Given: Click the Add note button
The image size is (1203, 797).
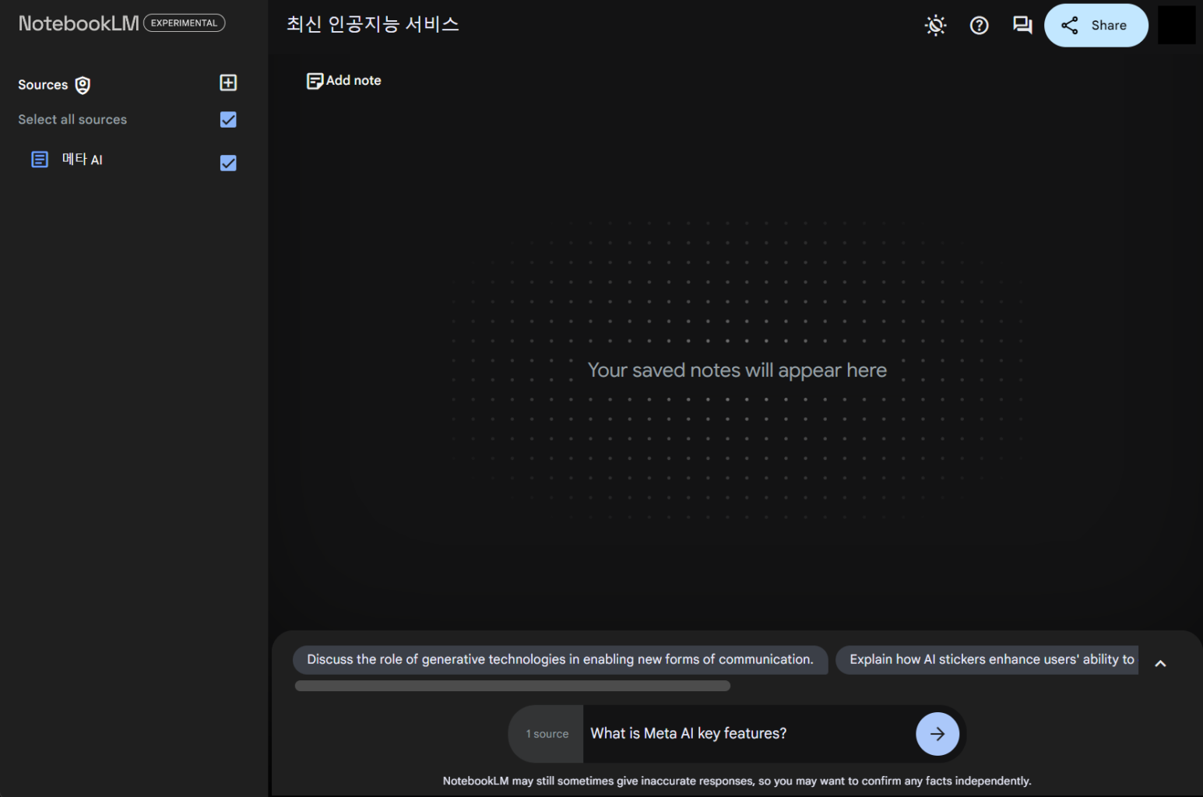Looking at the screenshot, I should click(344, 81).
